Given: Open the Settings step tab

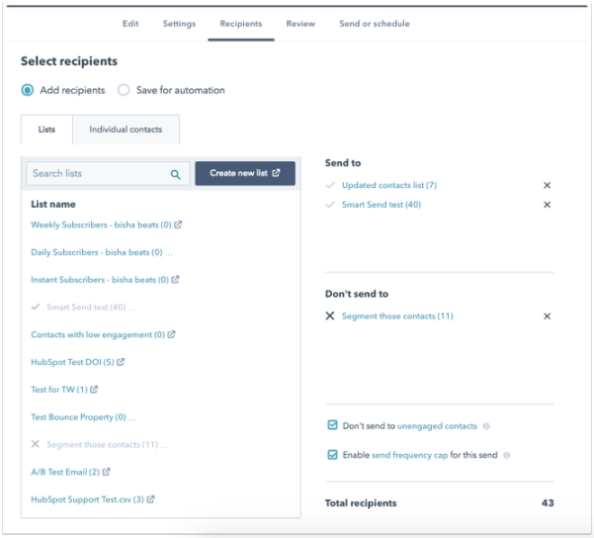Looking at the screenshot, I should 179,24.
